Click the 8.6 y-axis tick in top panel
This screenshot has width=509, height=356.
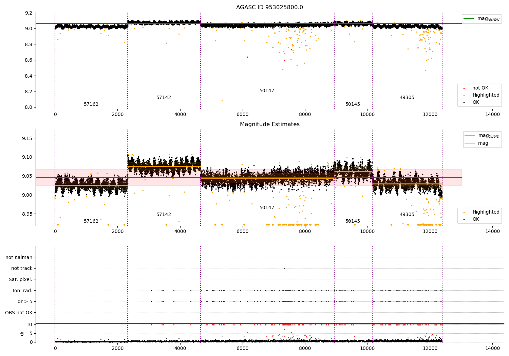click(x=29, y=60)
